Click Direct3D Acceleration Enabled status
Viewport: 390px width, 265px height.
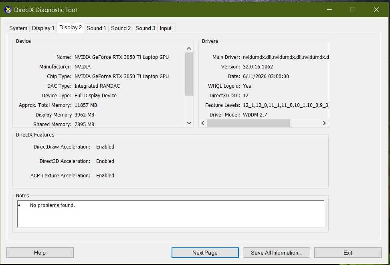105,161
